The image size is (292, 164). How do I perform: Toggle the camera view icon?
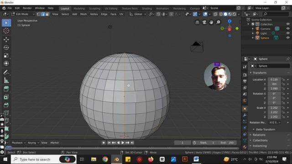pos(204,22)
